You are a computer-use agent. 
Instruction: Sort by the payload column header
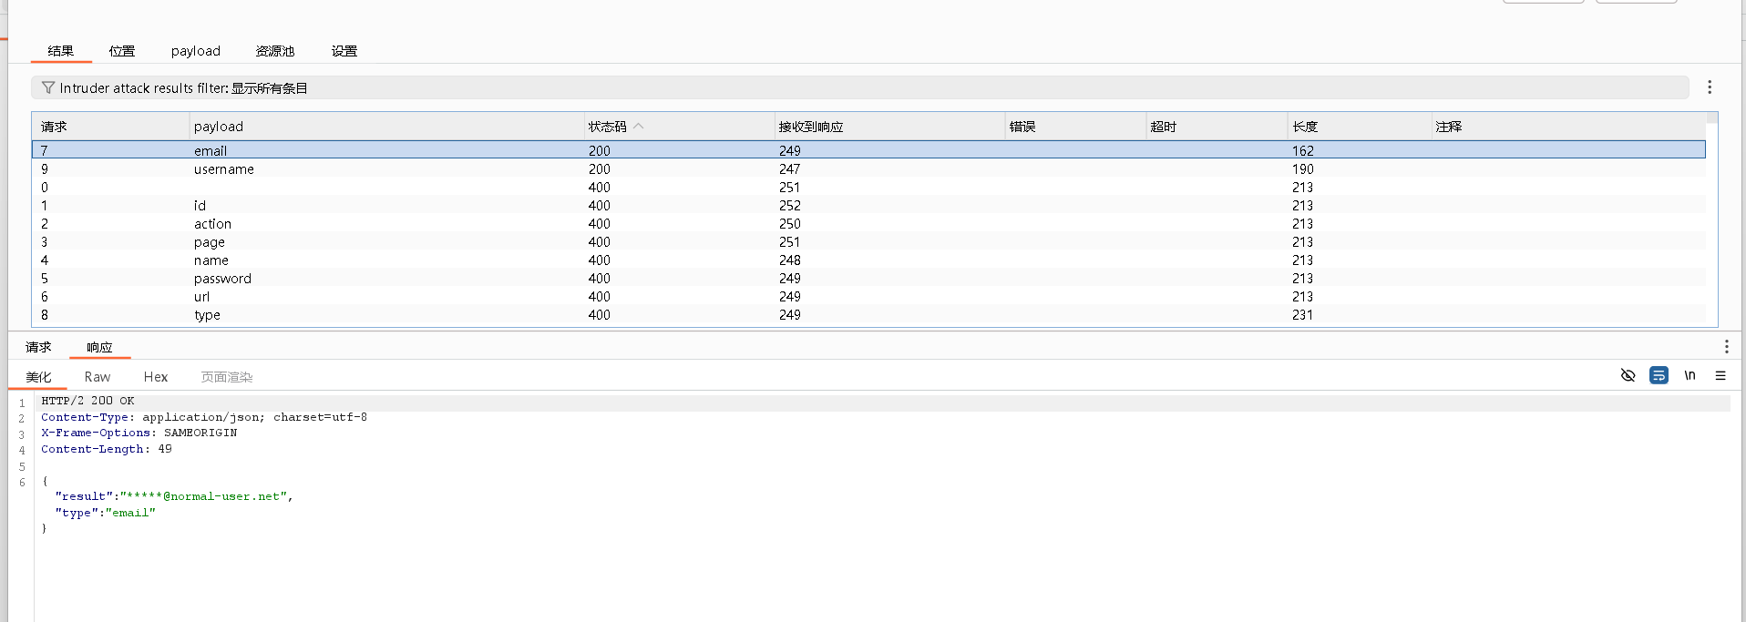(x=386, y=127)
